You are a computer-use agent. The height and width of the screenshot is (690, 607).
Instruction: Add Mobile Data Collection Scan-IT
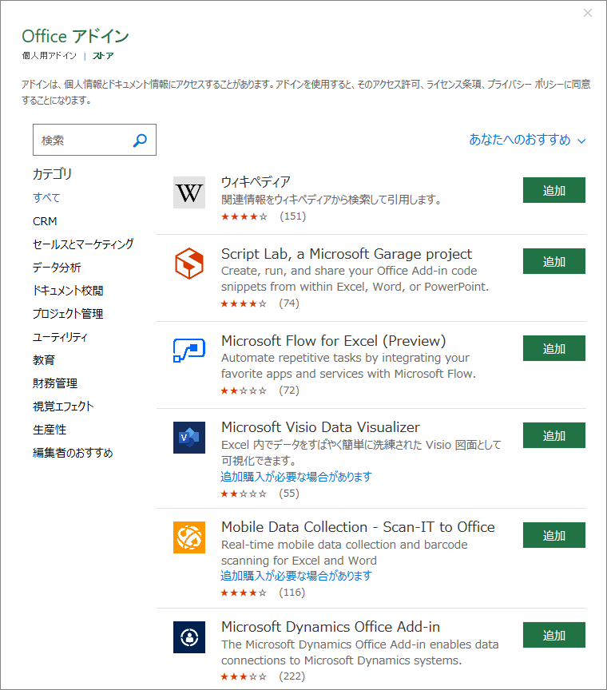pyautogui.click(x=553, y=535)
